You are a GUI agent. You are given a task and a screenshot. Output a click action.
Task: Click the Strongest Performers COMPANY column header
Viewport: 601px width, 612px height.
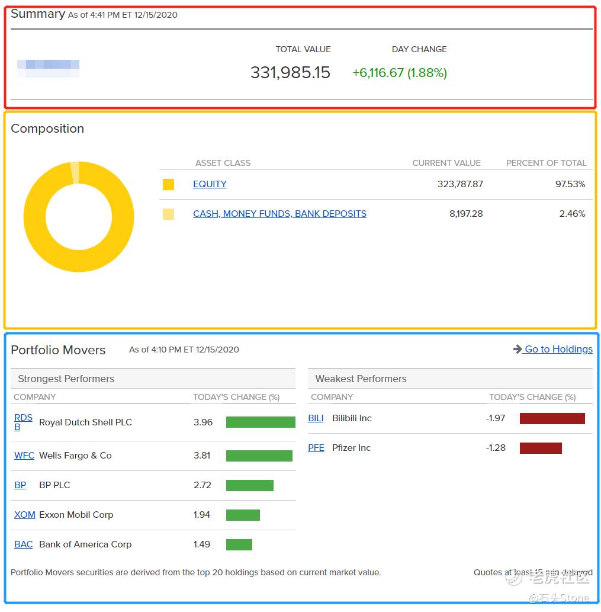35,398
